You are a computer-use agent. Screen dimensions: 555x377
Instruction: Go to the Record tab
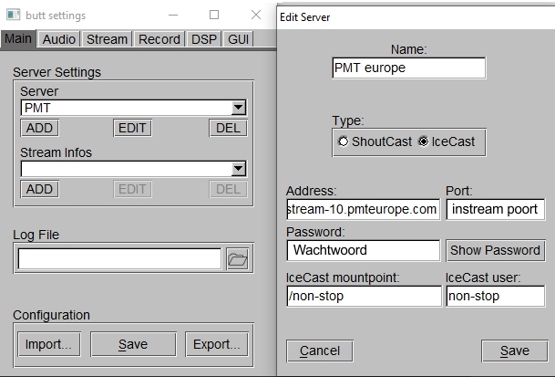point(159,39)
